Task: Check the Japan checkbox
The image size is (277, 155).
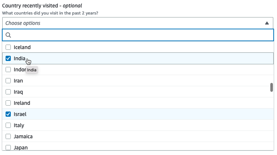Action: tap(8, 147)
